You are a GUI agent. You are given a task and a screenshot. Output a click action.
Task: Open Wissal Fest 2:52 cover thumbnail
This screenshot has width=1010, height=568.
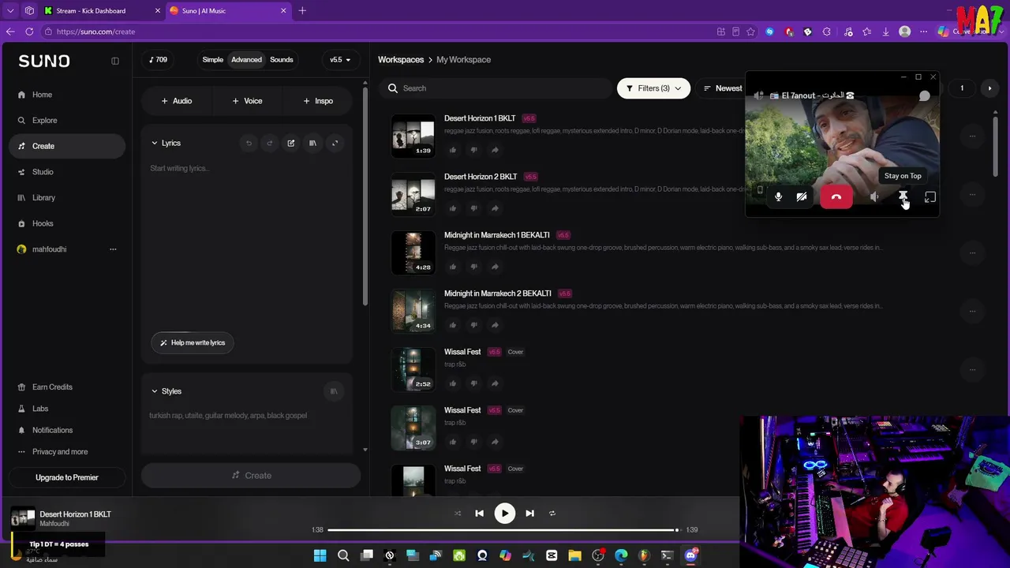[413, 369]
